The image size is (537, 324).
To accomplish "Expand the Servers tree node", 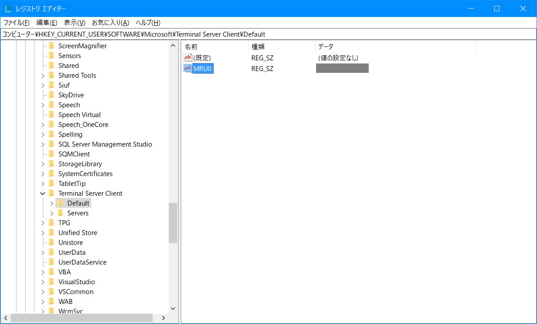I will (51, 213).
